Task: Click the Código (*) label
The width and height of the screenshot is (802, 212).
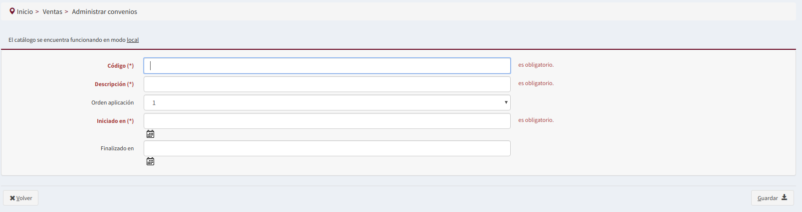Action: pos(121,66)
